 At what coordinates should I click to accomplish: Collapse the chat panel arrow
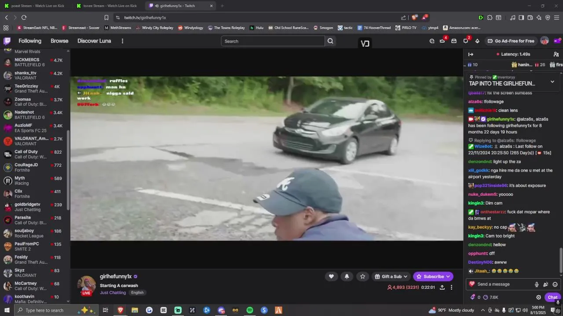point(471,54)
